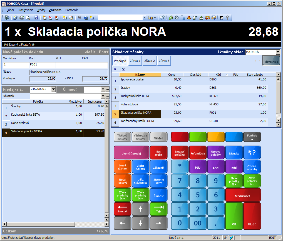Image resolution: width=283 pixels, height=241 pixels.
Task: Click the checkmark icon in status bar
Action: click(x=232, y=238)
